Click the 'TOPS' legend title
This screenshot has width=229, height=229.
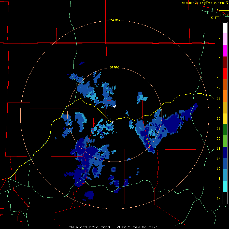pos(224,15)
